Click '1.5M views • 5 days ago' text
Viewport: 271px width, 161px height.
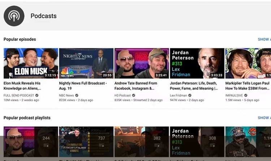(x=242, y=100)
